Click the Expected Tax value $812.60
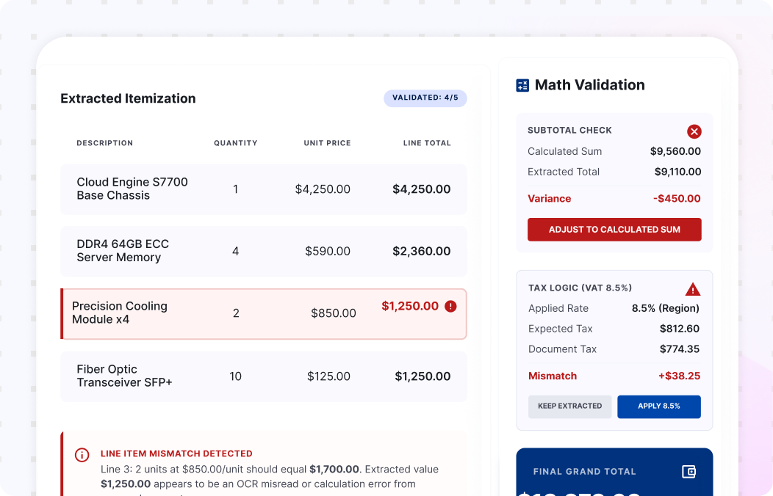The width and height of the screenshot is (773, 496). click(x=680, y=329)
